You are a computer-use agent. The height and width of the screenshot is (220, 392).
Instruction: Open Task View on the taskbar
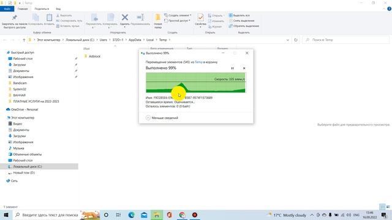(x=118, y=215)
